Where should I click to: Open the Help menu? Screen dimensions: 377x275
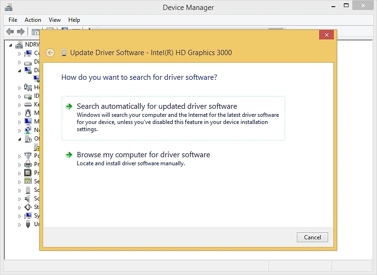click(x=74, y=20)
